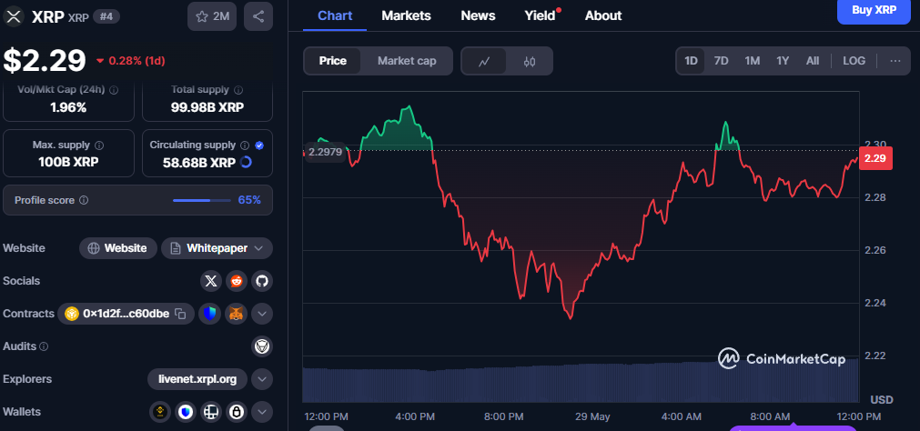Click the info icon beside Max. supply
This screenshot has width=920, height=431.
pyautogui.click(x=99, y=145)
